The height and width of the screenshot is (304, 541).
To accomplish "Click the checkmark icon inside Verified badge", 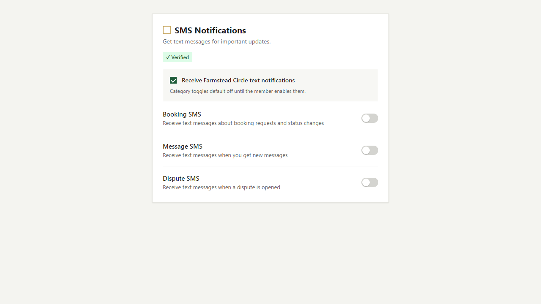I will click(168, 57).
